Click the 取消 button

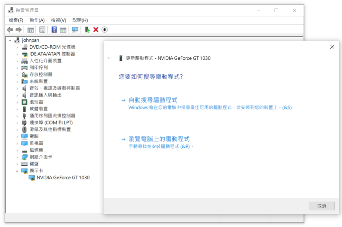pyautogui.click(x=322, y=206)
